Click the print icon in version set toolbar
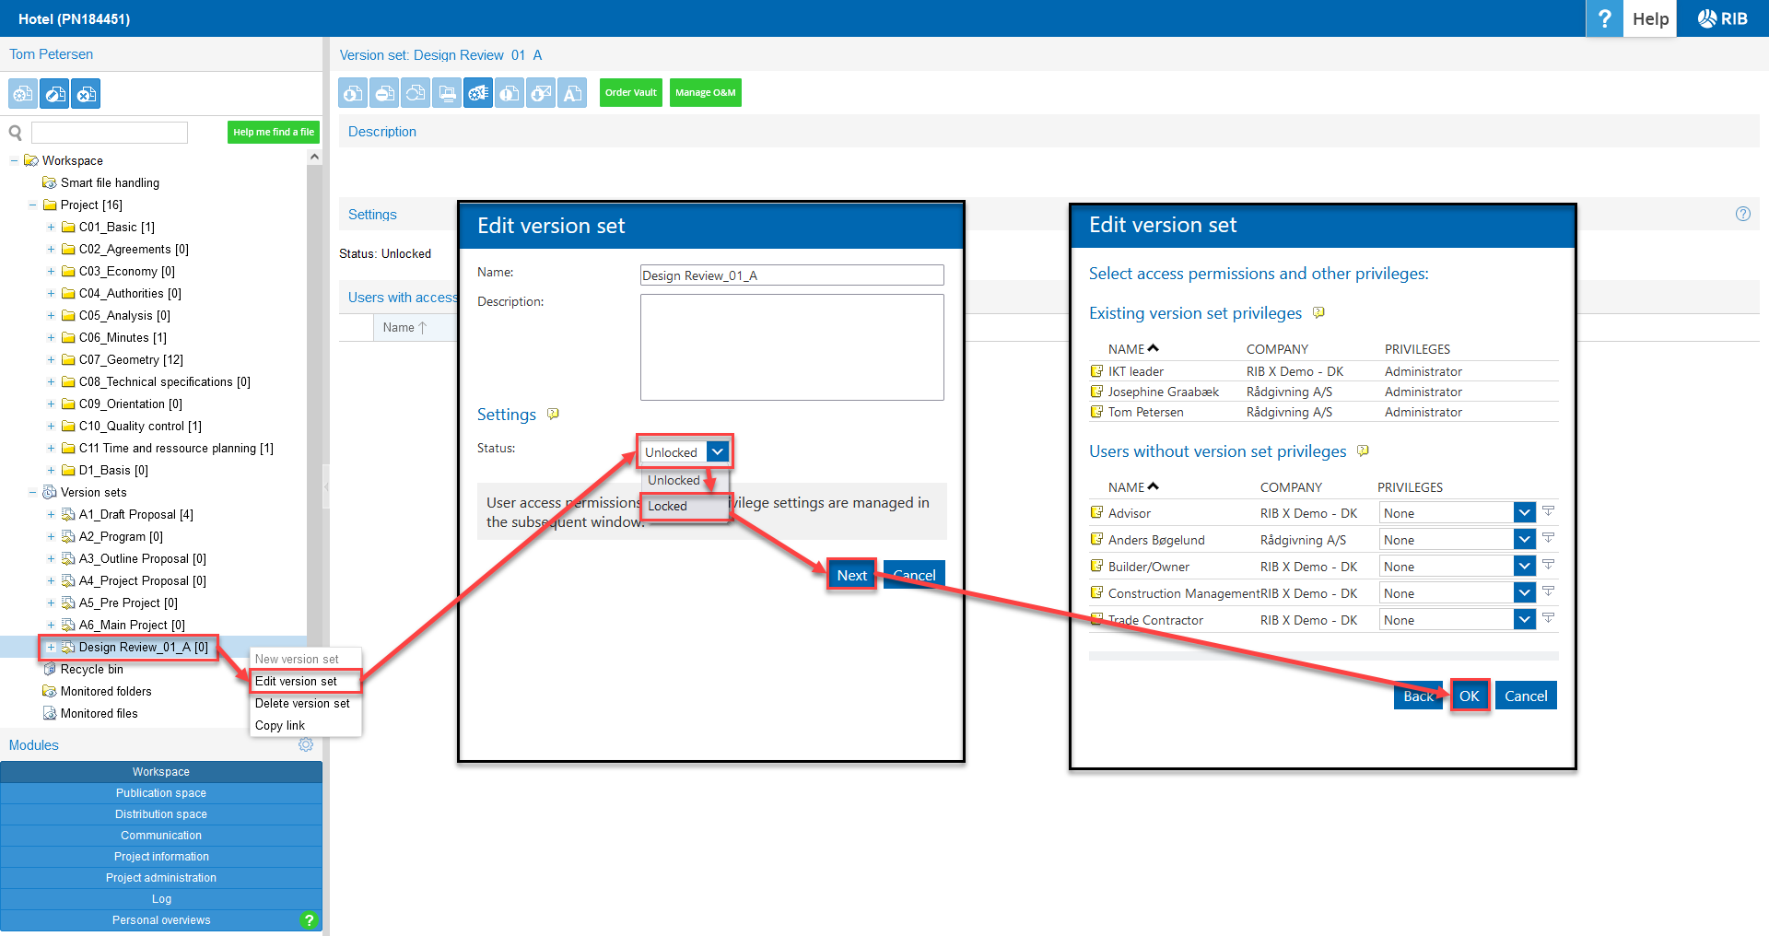 pos(447,93)
